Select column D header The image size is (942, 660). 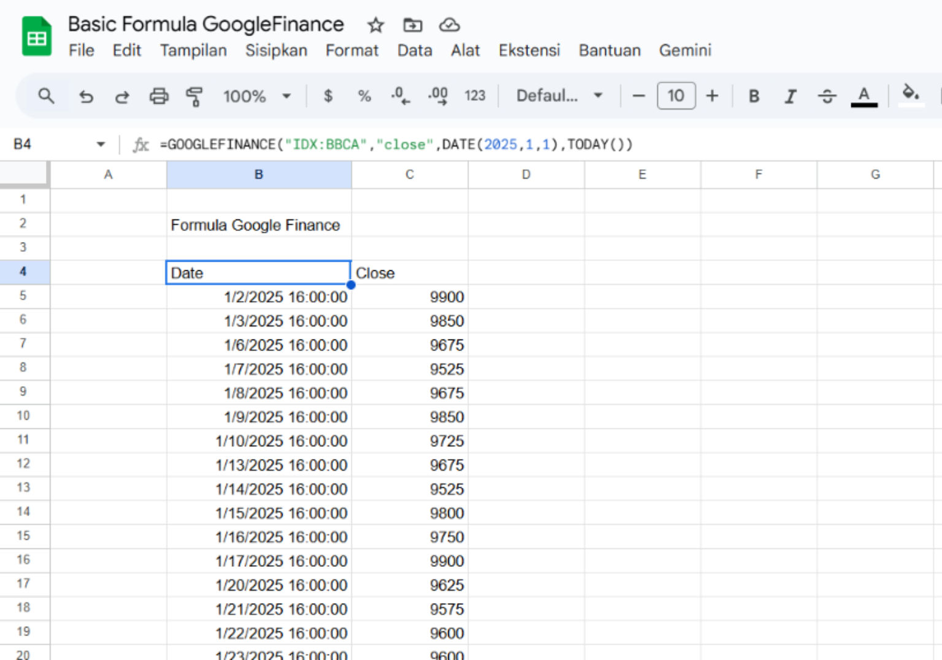[526, 175]
